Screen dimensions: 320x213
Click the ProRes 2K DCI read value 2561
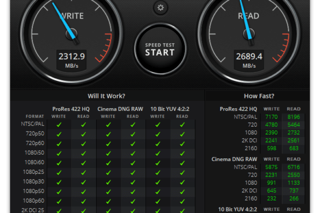294,140
